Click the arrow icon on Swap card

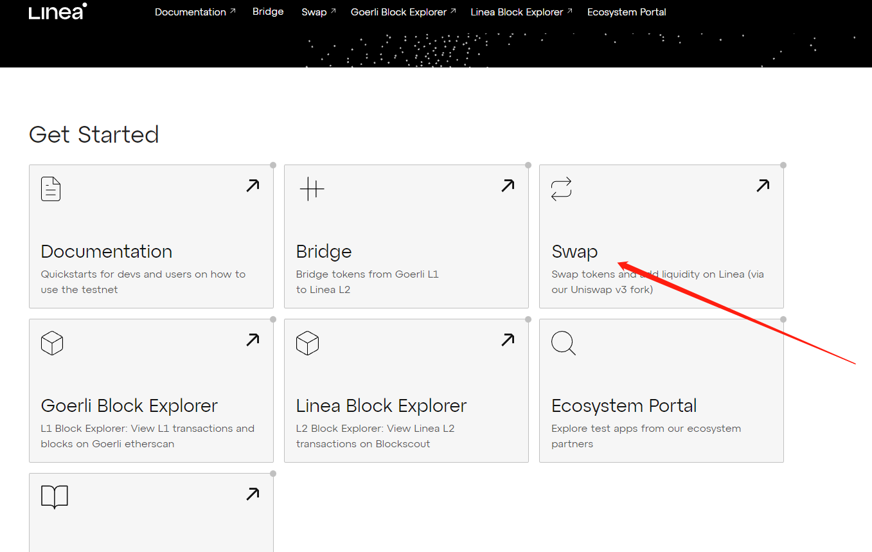pyautogui.click(x=763, y=186)
